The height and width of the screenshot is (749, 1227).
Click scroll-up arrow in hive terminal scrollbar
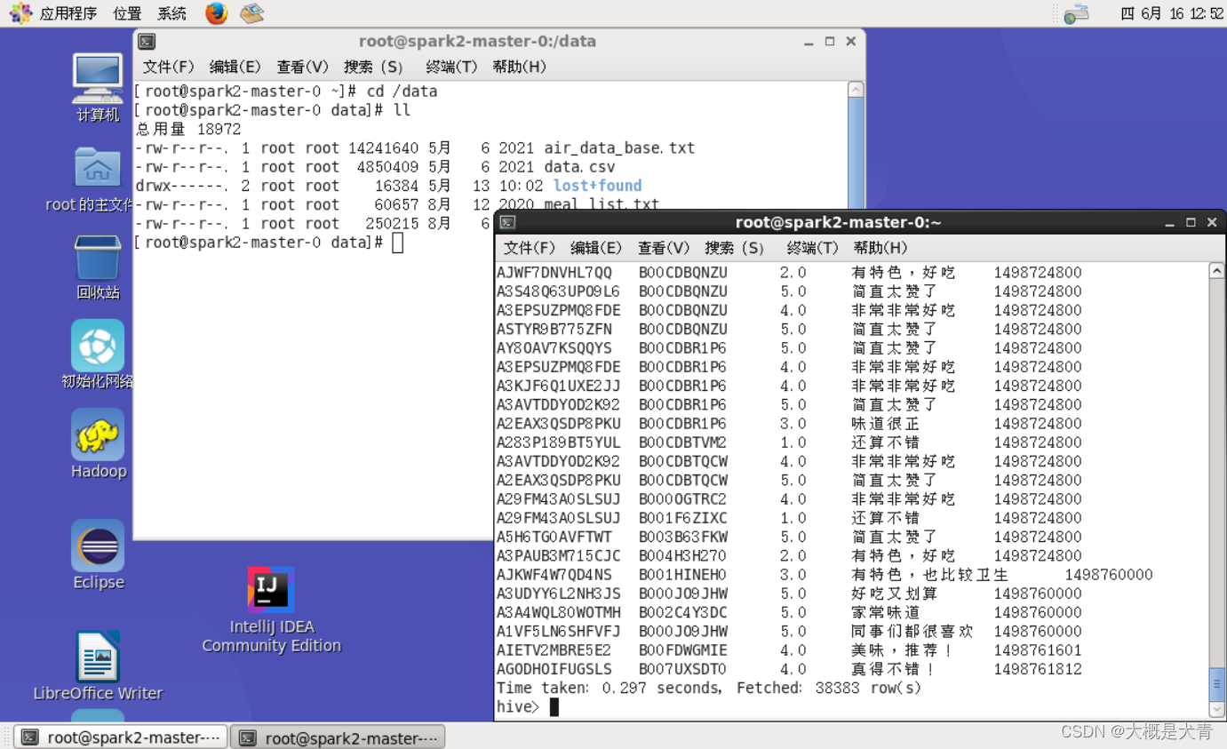(1217, 271)
